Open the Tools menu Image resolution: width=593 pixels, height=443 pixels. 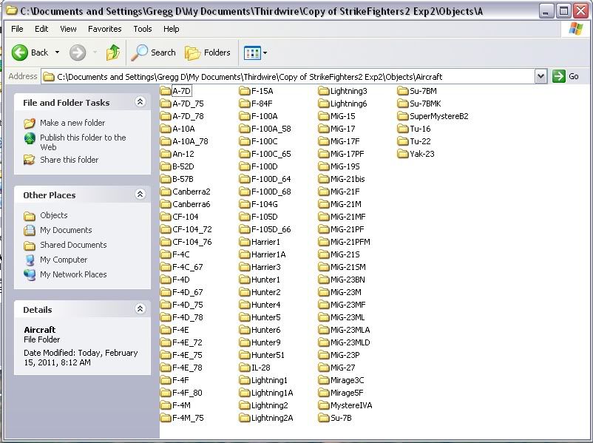[x=142, y=29]
